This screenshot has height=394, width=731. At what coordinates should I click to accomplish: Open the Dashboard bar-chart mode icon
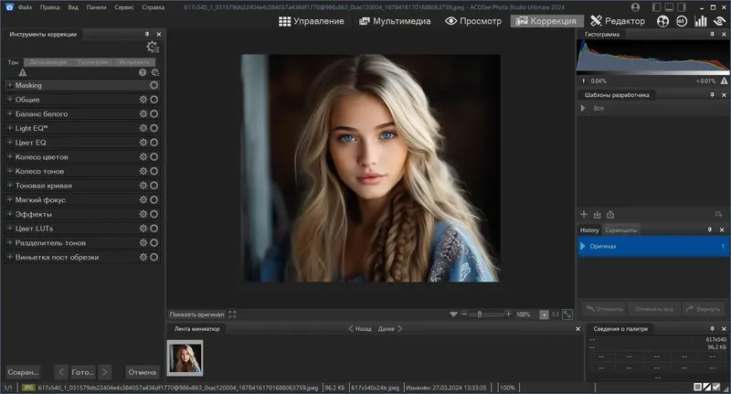700,21
